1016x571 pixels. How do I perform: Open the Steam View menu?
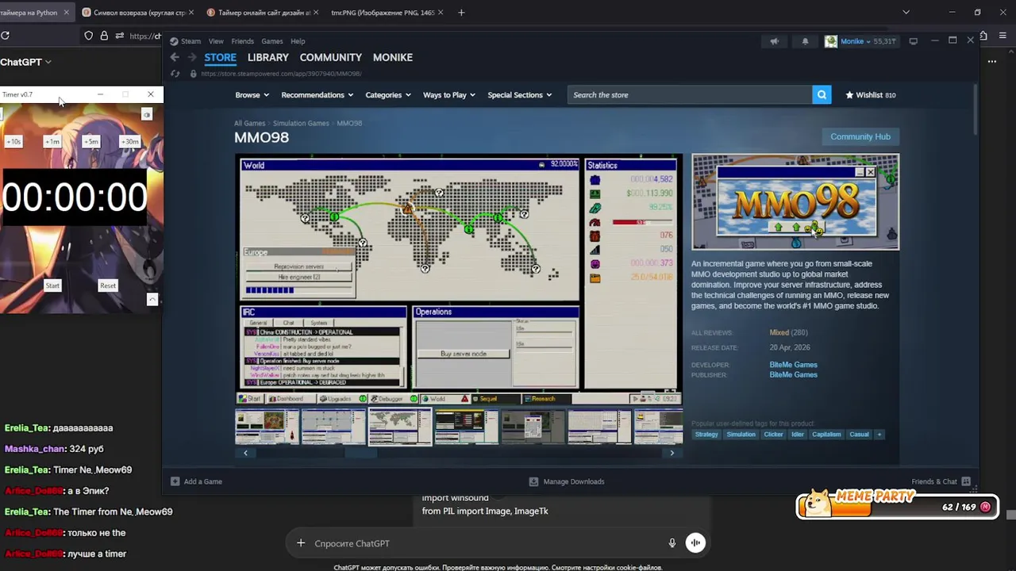point(216,41)
